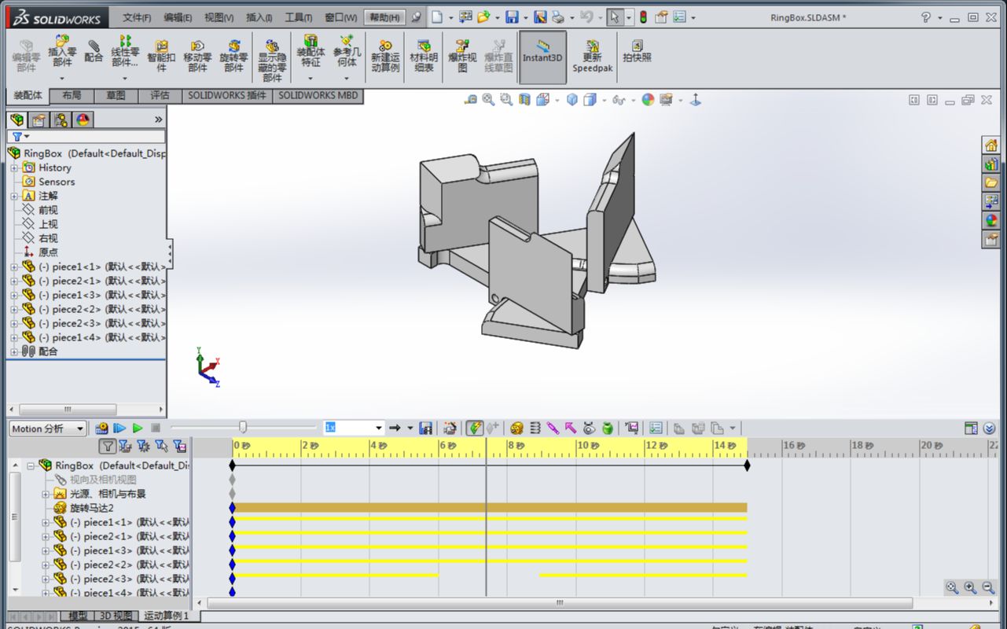This screenshot has width=1007, height=629.
Task: Open the 爆炸视图 (Exploded View) tool
Action: 462,52
